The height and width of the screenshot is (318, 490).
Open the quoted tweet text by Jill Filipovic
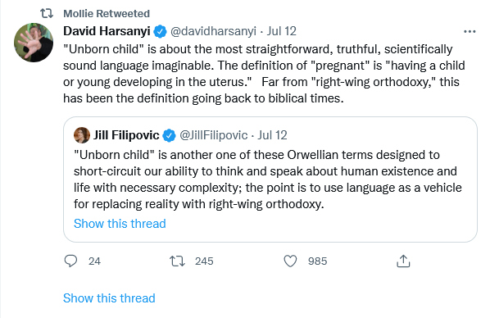267,179
